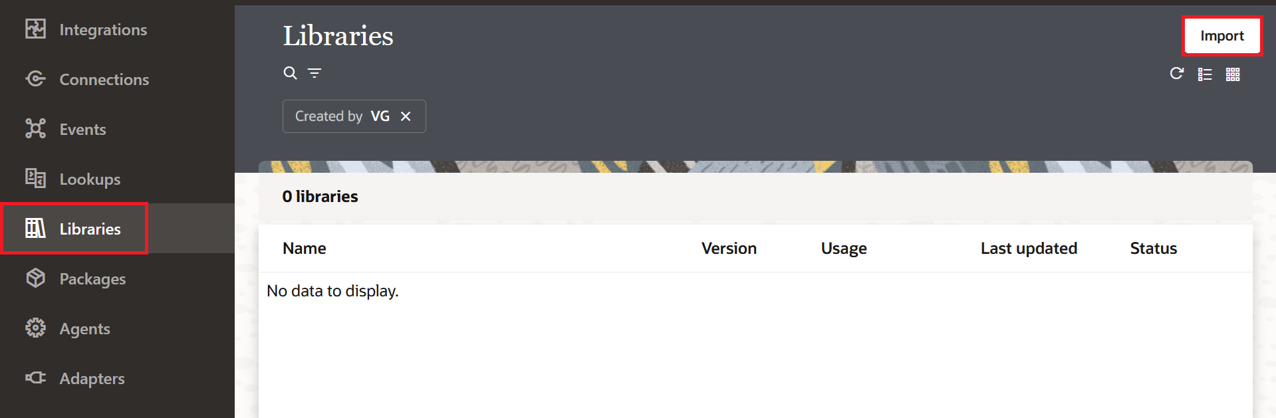Click the Events icon in sidebar
Viewport: 1276px width, 418px height.
35,129
